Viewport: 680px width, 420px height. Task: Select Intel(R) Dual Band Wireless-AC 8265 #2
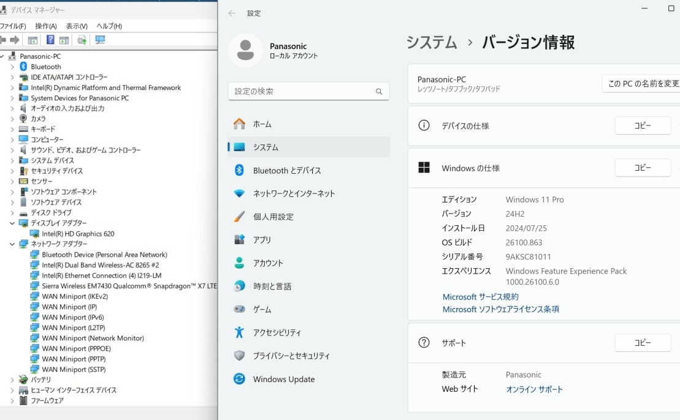point(100,265)
